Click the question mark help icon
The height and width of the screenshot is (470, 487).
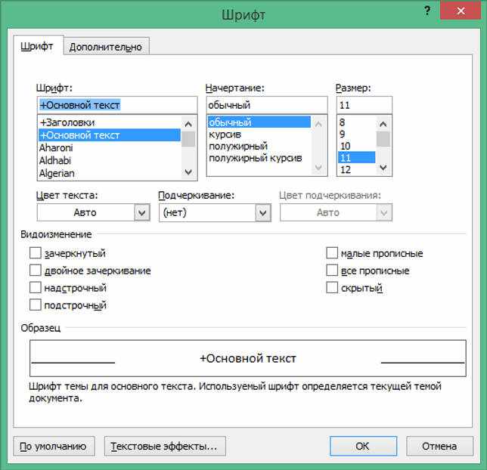[x=427, y=11]
